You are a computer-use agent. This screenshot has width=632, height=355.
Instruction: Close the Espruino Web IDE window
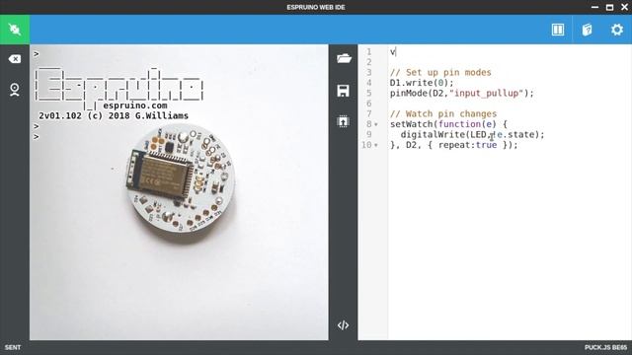point(624,7)
